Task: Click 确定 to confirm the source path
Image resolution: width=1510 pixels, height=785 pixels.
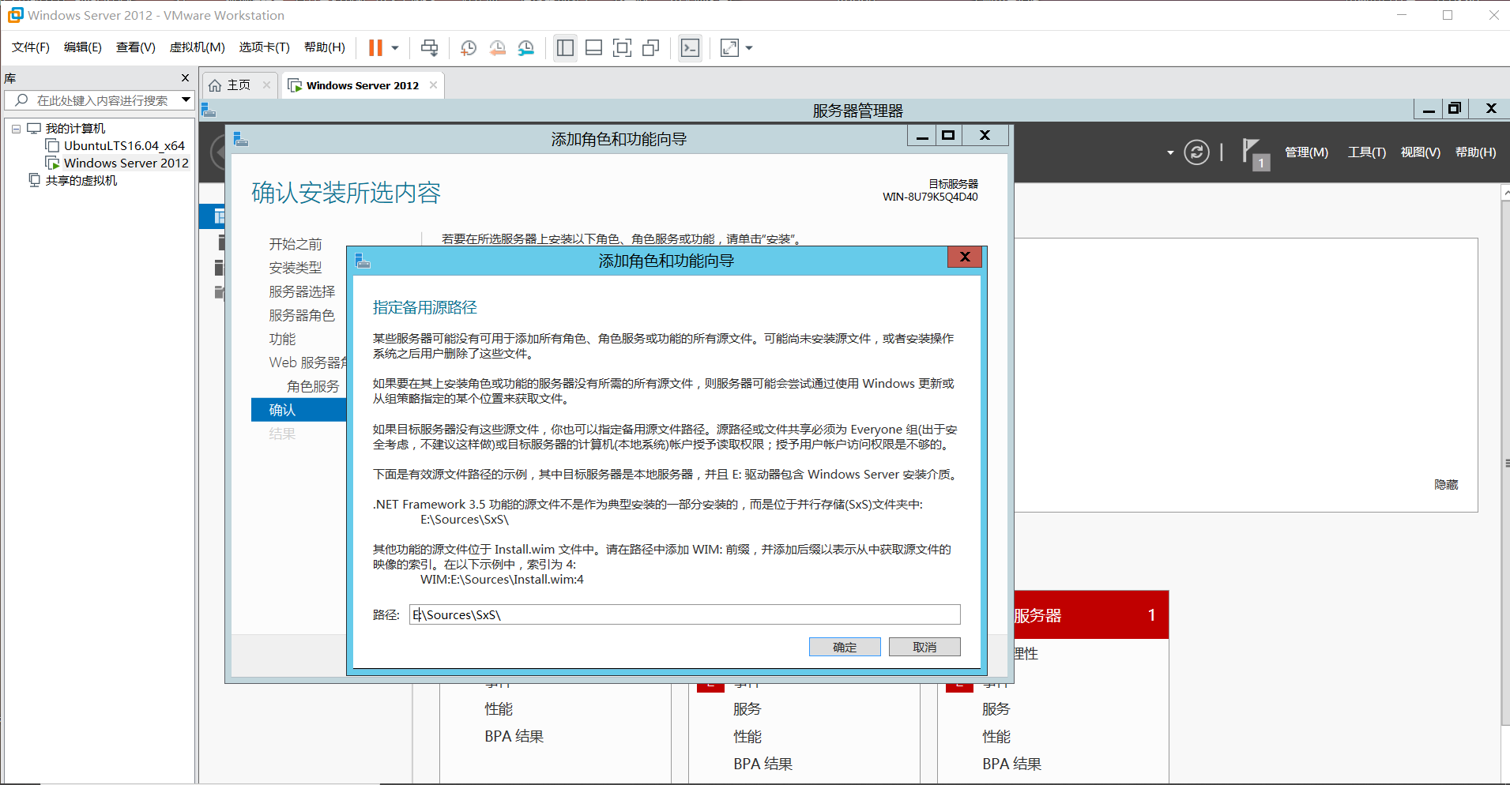Action: (844, 646)
